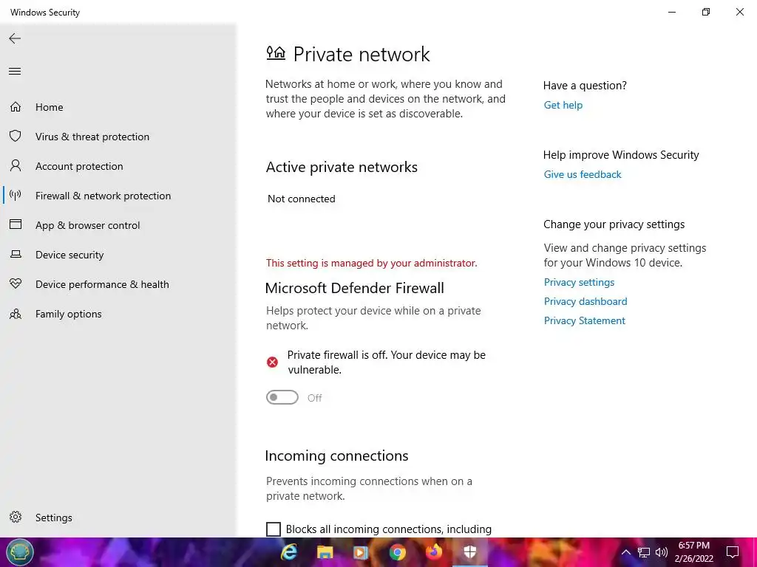Click the network tray icon
The image size is (757, 567).
(x=644, y=552)
